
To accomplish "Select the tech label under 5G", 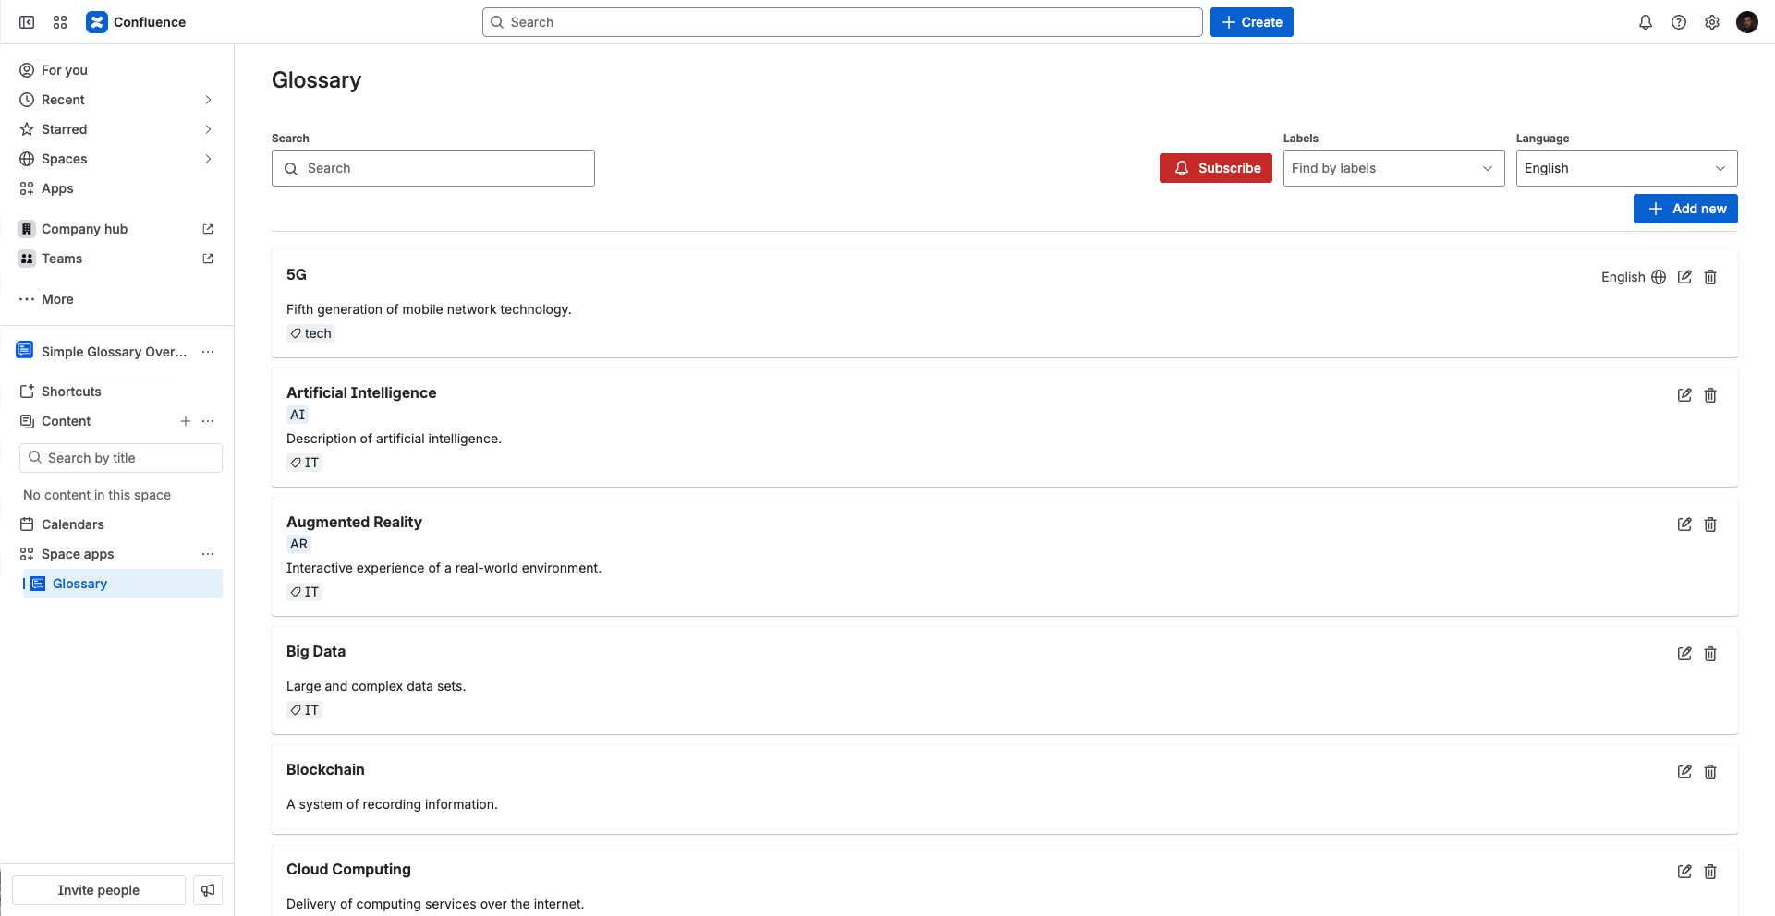I will (x=310, y=332).
